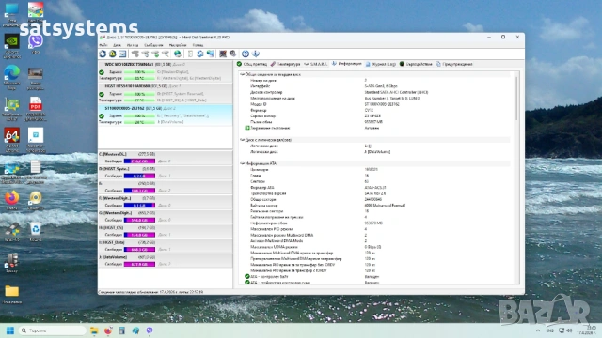Open File Explorer from the taskbar

pyautogui.click(x=94, y=330)
